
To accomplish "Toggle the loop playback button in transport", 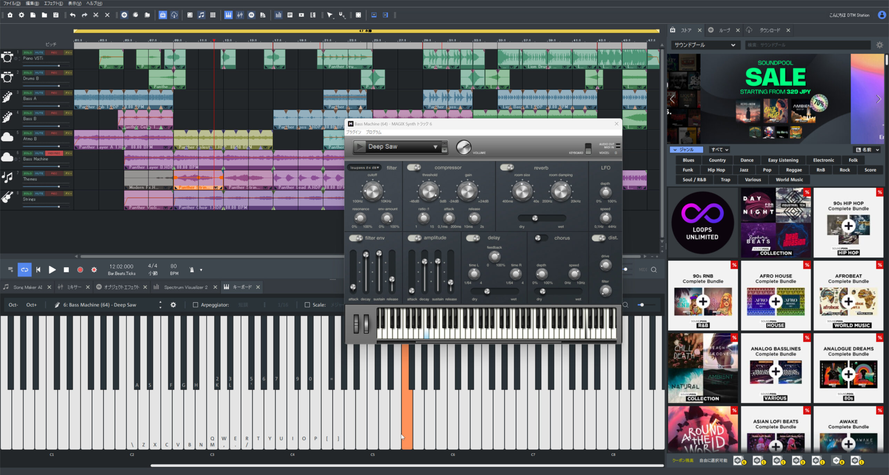I will tap(24, 270).
